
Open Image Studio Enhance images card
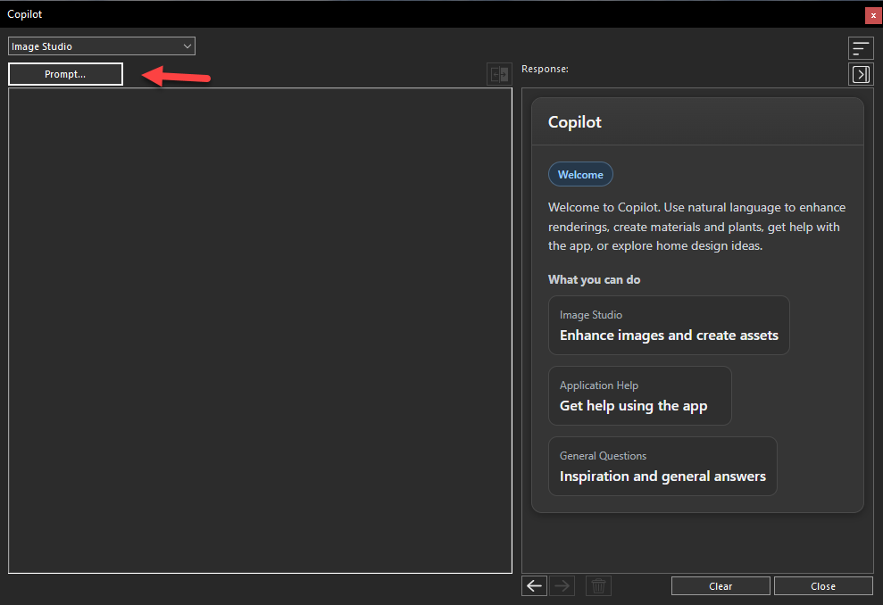click(669, 326)
